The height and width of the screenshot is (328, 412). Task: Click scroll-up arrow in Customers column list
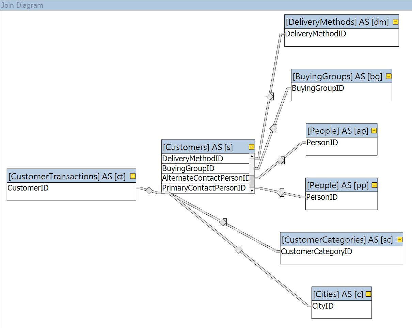(x=252, y=156)
